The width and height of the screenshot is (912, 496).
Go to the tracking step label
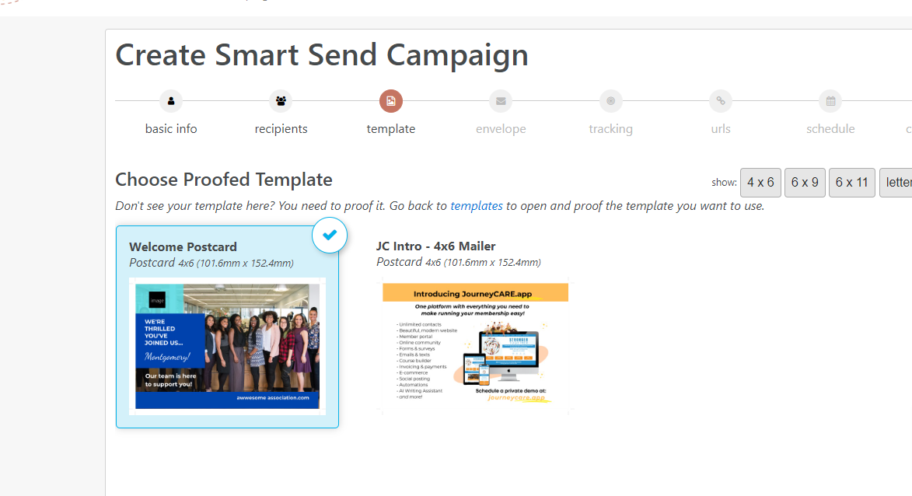coord(610,129)
